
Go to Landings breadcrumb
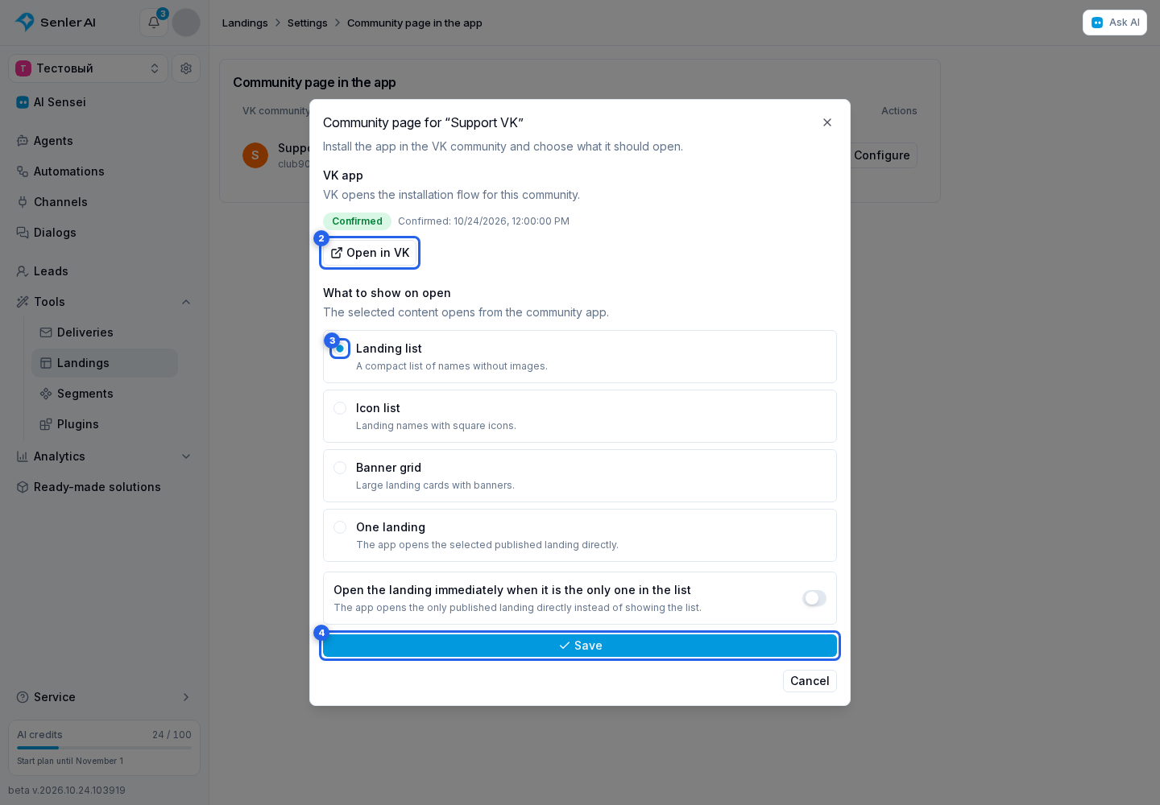pos(245,23)
